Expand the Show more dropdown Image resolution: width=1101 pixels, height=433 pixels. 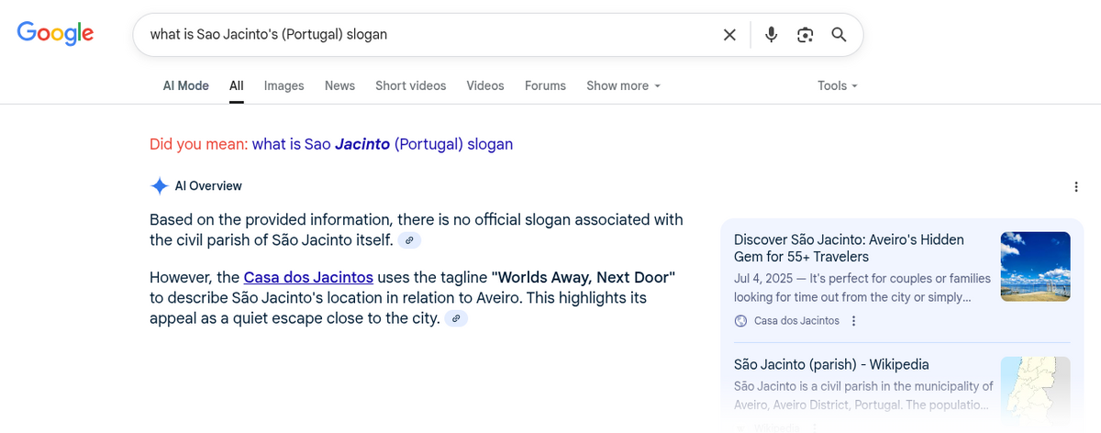click(624, 85)
